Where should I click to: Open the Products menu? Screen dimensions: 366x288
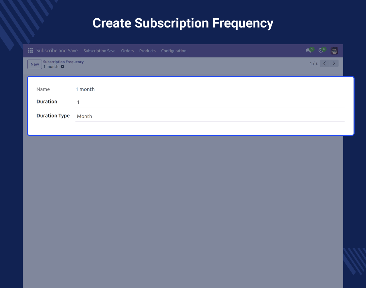[147, 51]
